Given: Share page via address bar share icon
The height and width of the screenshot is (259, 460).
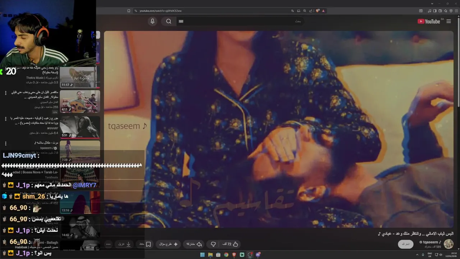Looking at the screenshot, I should click(x=311, y=11).
